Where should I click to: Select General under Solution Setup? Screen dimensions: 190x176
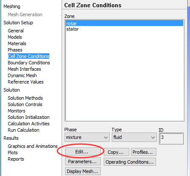16,31
